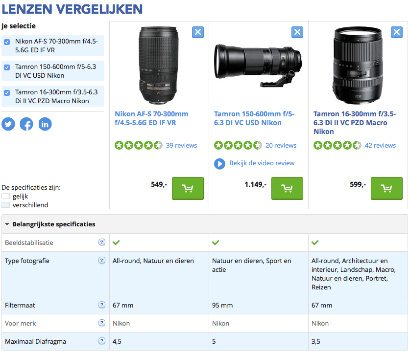This screenshot has width=410, height=353.
Task: Open the 39 reviews for the Nikon lens
Action: tap(182, 145)
